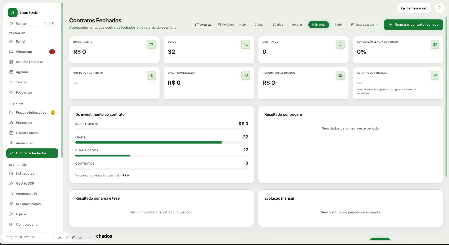Click the Pergunte à Lovable input
This screenshot has height=245, width=449.
pyautogui.click(x=28, y=237)
